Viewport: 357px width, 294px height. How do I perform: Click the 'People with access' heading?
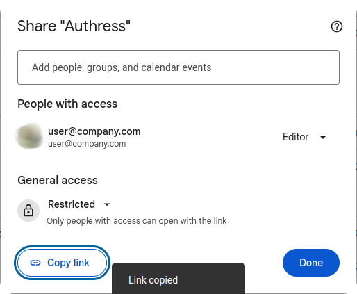tap(67, 104)
